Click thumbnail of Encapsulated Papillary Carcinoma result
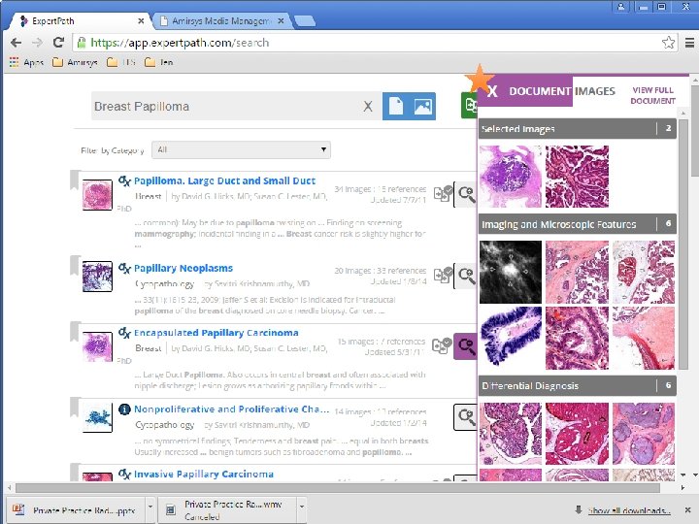 point(97,346)
